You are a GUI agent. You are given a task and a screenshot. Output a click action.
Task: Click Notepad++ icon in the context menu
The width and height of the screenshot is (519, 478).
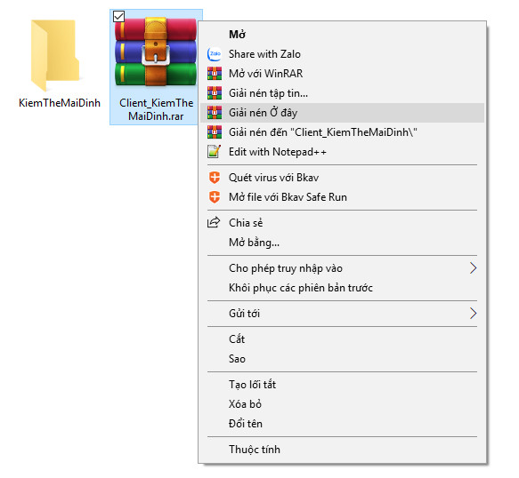coord(215,152)
